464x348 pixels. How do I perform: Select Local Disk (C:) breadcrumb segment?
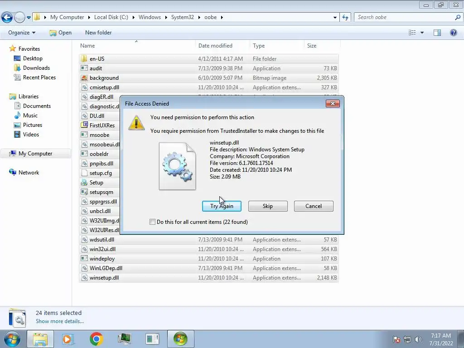coord(111,17)
